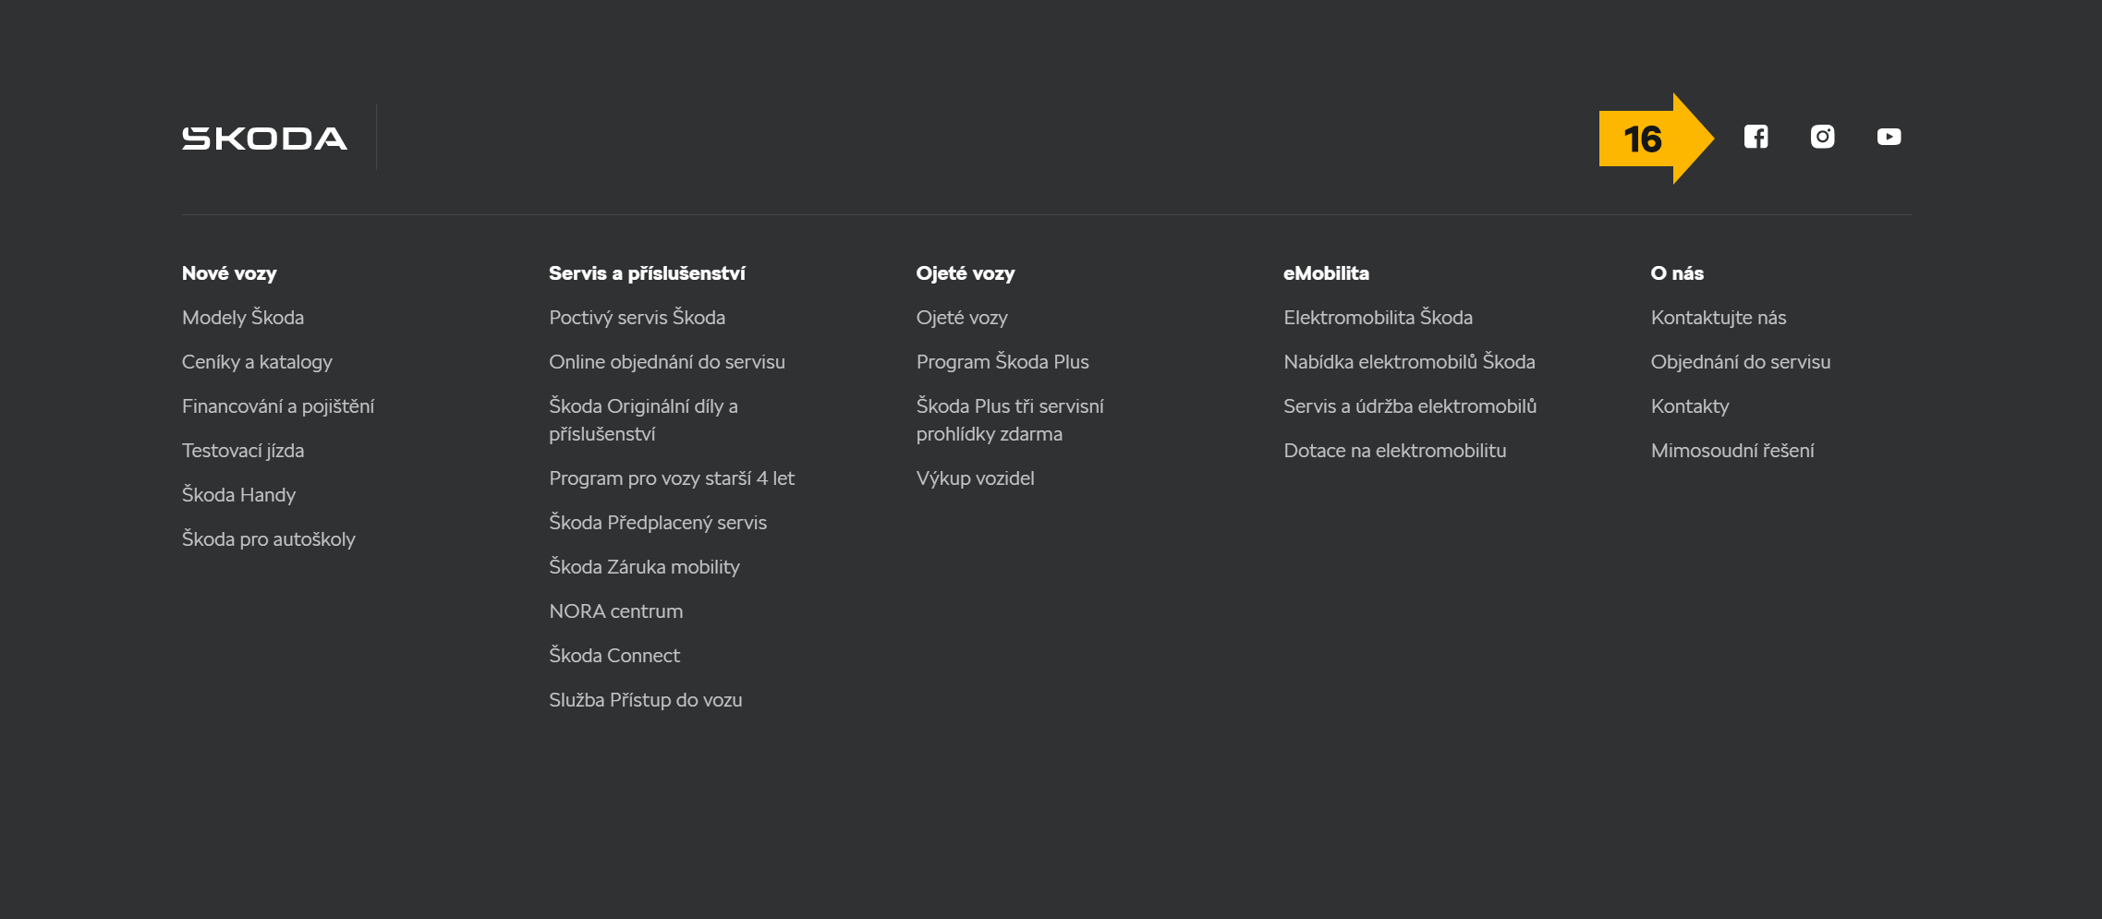Go to Výkup vozidel
Screen dimensions: 2102x919
[975, 478]
